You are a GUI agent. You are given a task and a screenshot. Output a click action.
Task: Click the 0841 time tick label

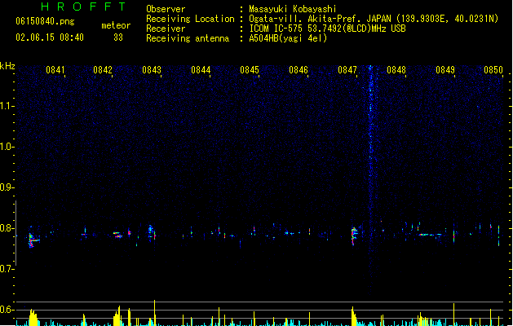click(x=55, y=70)
